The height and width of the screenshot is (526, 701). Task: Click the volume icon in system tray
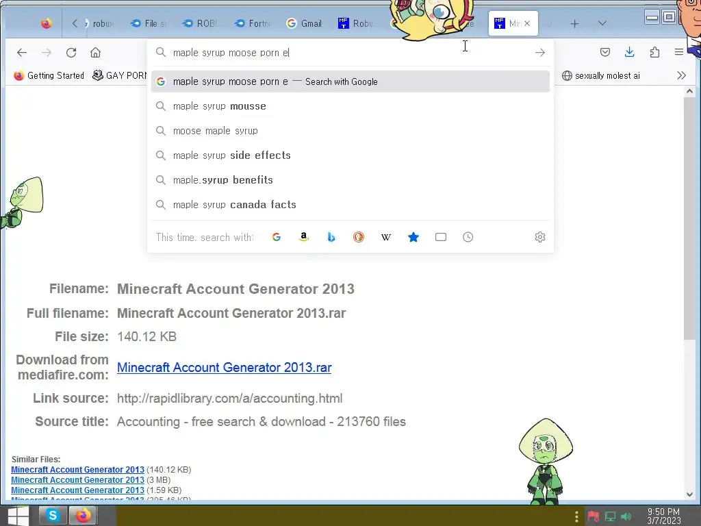click(626, 516)
